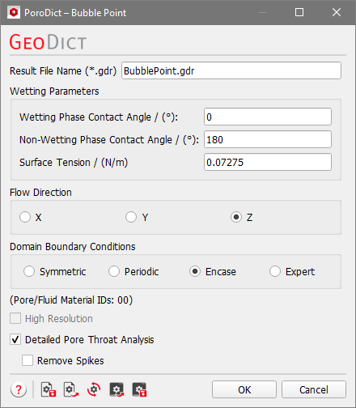Click the OK button
Image resolution: width=356 pixels, height=408 pixels.
(x=244, y=389)
